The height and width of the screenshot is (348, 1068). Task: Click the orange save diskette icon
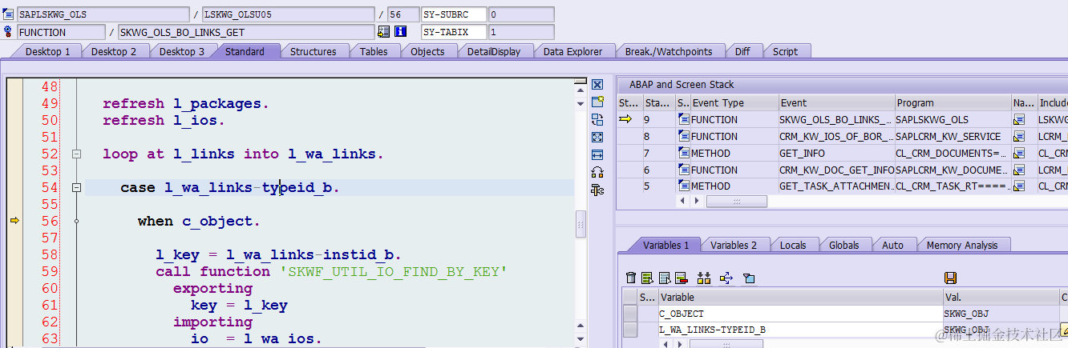951,278
